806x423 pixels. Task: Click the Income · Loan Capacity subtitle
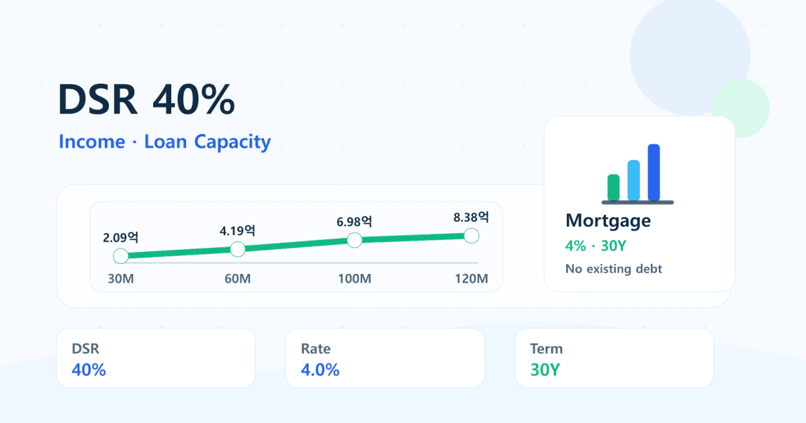(x=165, y=142)
